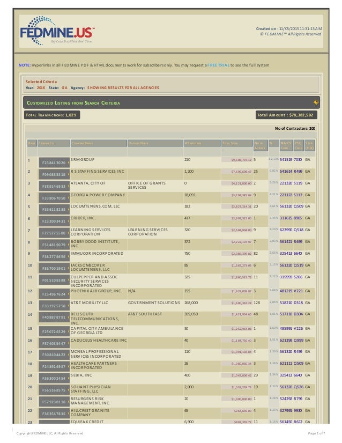Click Fedmine ID F363547835 for Hillcrest Granite
The width and height of the screenshot is (342, 443).
[x=54, y=414]
